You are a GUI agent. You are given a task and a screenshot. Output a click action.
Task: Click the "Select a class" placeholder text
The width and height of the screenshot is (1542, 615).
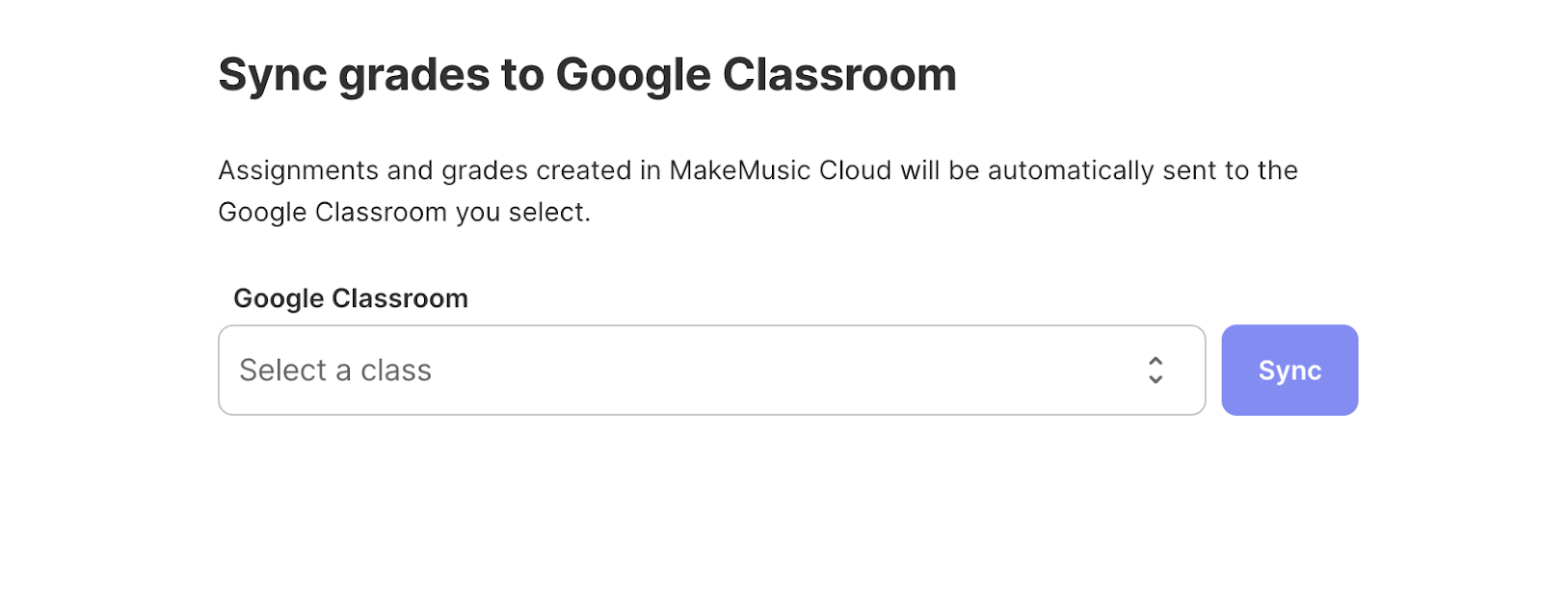(x=335, y=371)
